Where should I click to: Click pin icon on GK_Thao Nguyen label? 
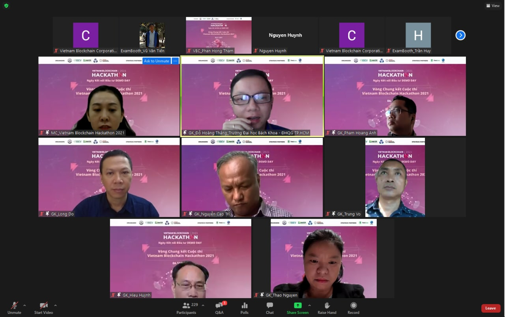pyautogui.click(x=262, y=295)
